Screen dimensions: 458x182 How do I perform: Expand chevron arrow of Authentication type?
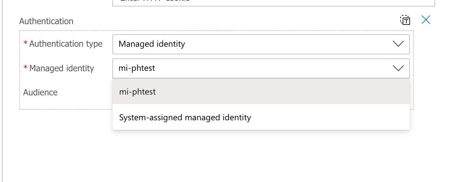398,44
